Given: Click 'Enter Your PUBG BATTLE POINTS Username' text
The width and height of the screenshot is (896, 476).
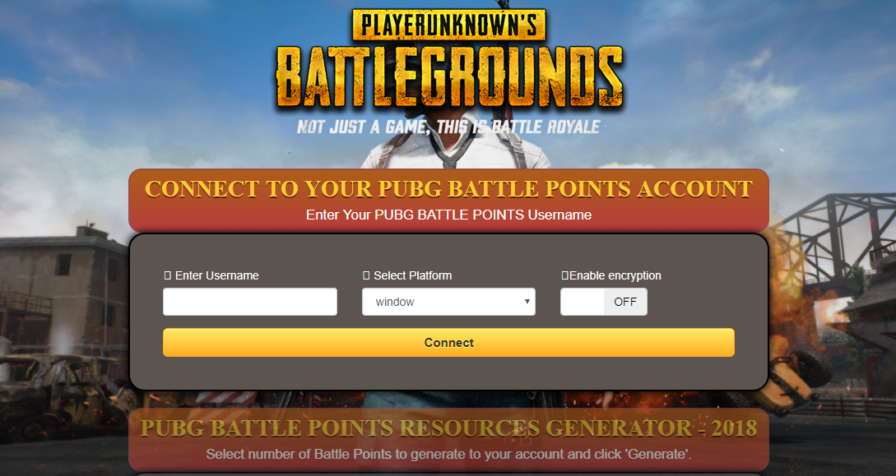Looking at the screenshot, I should [448, 215].
